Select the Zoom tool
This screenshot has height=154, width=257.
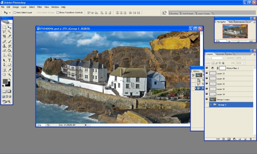[x=9, y=74]
